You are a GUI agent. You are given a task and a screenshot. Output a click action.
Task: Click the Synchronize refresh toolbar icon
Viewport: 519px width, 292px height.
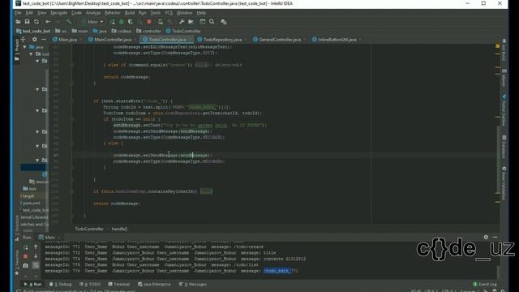[x=36, y=22]
